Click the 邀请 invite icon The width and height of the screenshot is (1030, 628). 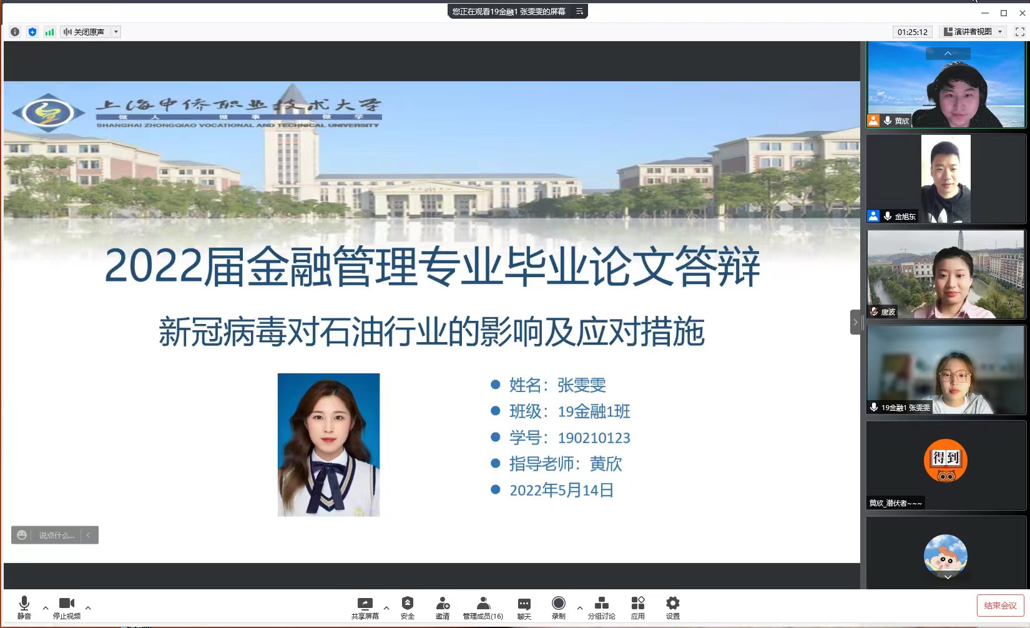coord(443,607)
